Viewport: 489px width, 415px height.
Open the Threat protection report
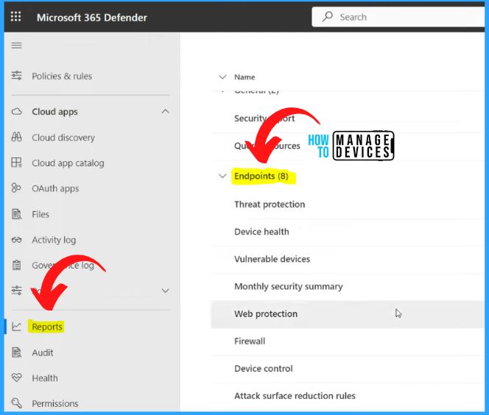click(x=270, y=205)
